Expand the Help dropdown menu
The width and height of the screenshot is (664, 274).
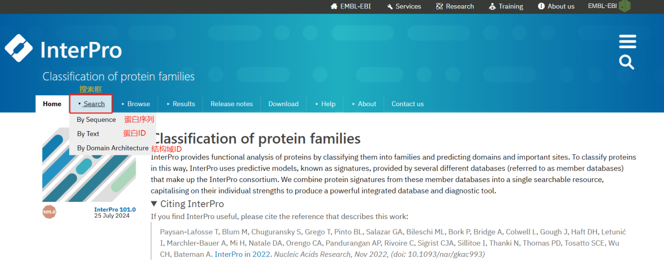point(325,104)
